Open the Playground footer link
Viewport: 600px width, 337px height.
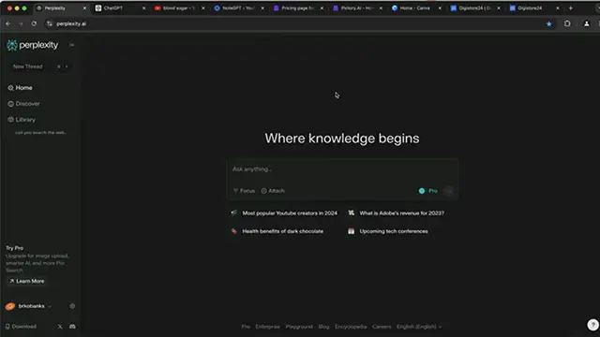[299, 327]
